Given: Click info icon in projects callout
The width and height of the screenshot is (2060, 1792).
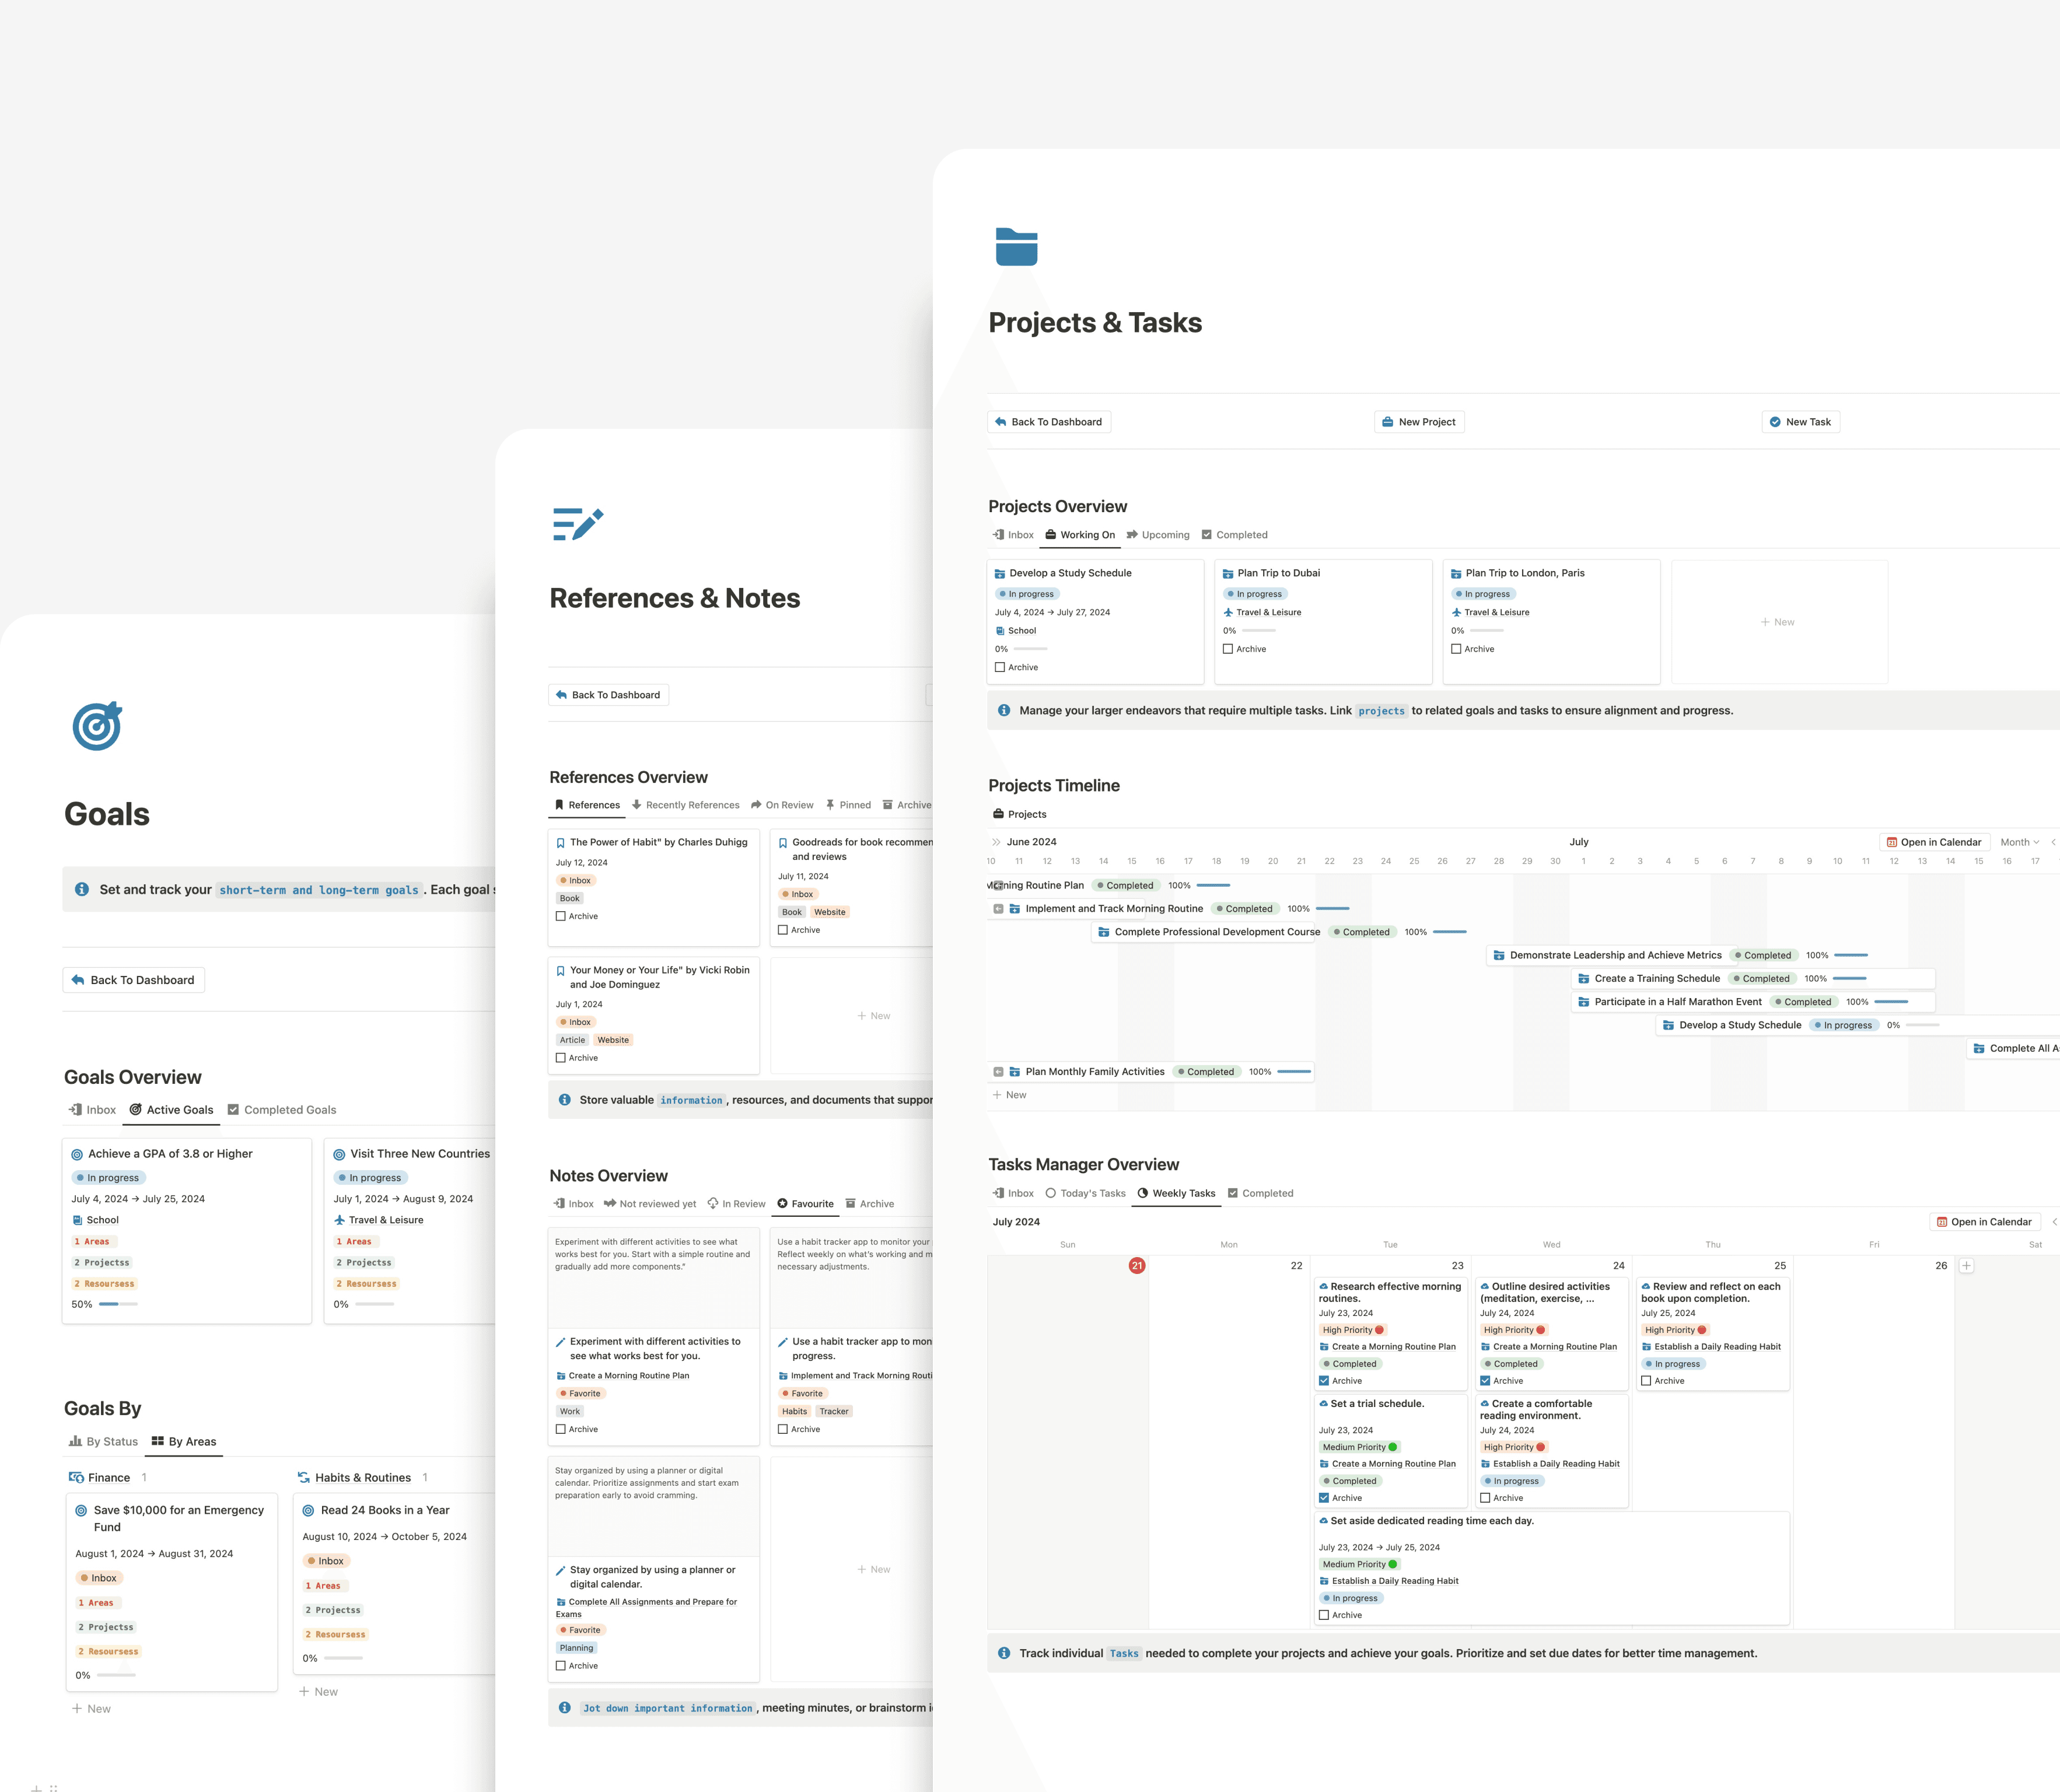Looking at the screenshot, I should click(1004, 710).
